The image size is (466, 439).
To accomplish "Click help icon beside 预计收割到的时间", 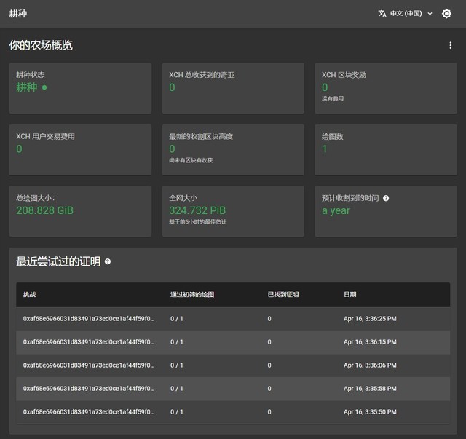I will [386, 198].
